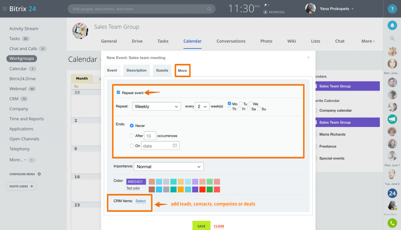Screen dimensions: 401x230
Task: Click the teal megaphone icon in right sidebar
Action: [392, 119]
